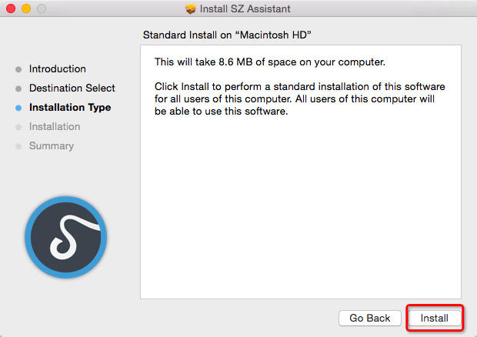
Task: Click the gray bullet beside Destination Select
Action: click(x=18, y=88)
